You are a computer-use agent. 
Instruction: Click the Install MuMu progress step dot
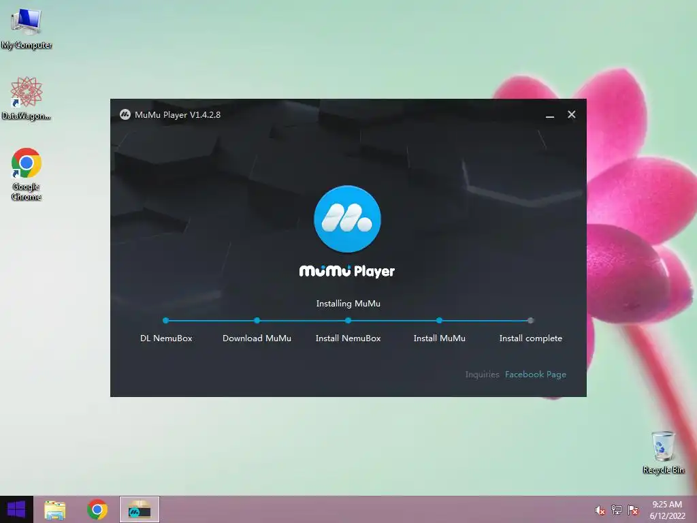pyautogui.click(x=439, y=320)
